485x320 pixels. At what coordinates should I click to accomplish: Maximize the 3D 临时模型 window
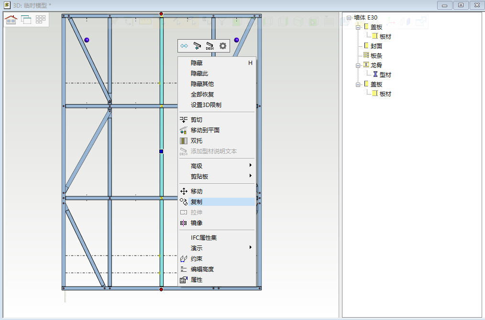coord(461,5)
